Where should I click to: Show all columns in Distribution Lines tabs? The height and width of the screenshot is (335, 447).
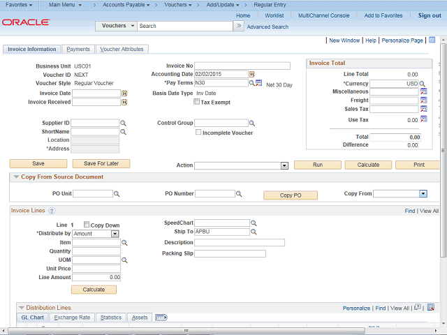(161, 318)
